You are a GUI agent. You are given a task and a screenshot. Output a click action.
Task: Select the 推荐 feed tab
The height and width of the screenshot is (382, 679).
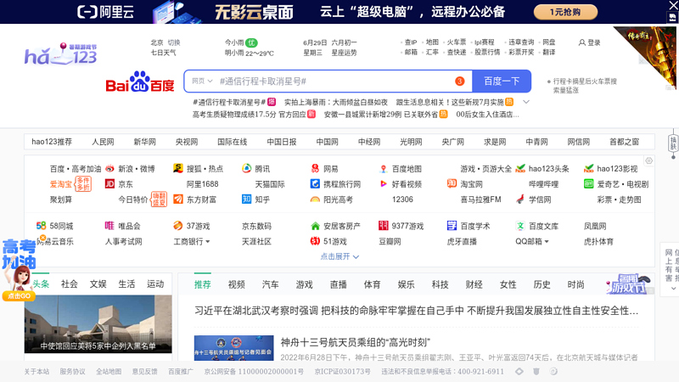click(202, 284)
